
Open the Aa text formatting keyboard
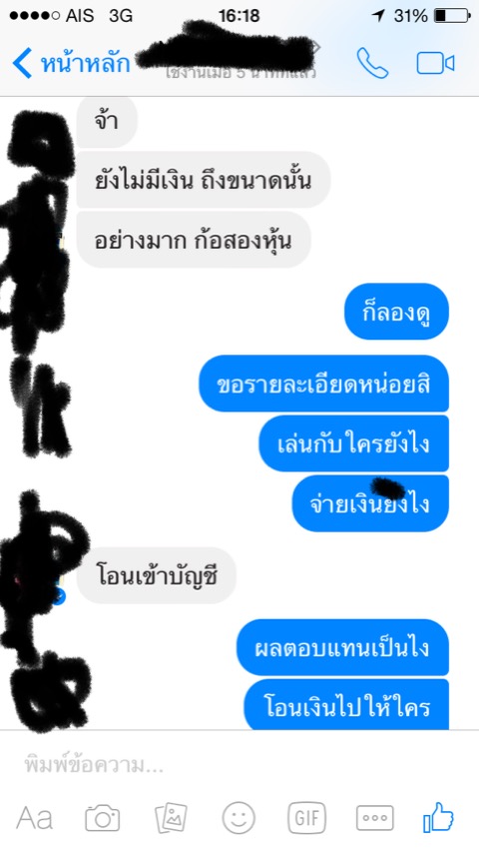(34, 818)
